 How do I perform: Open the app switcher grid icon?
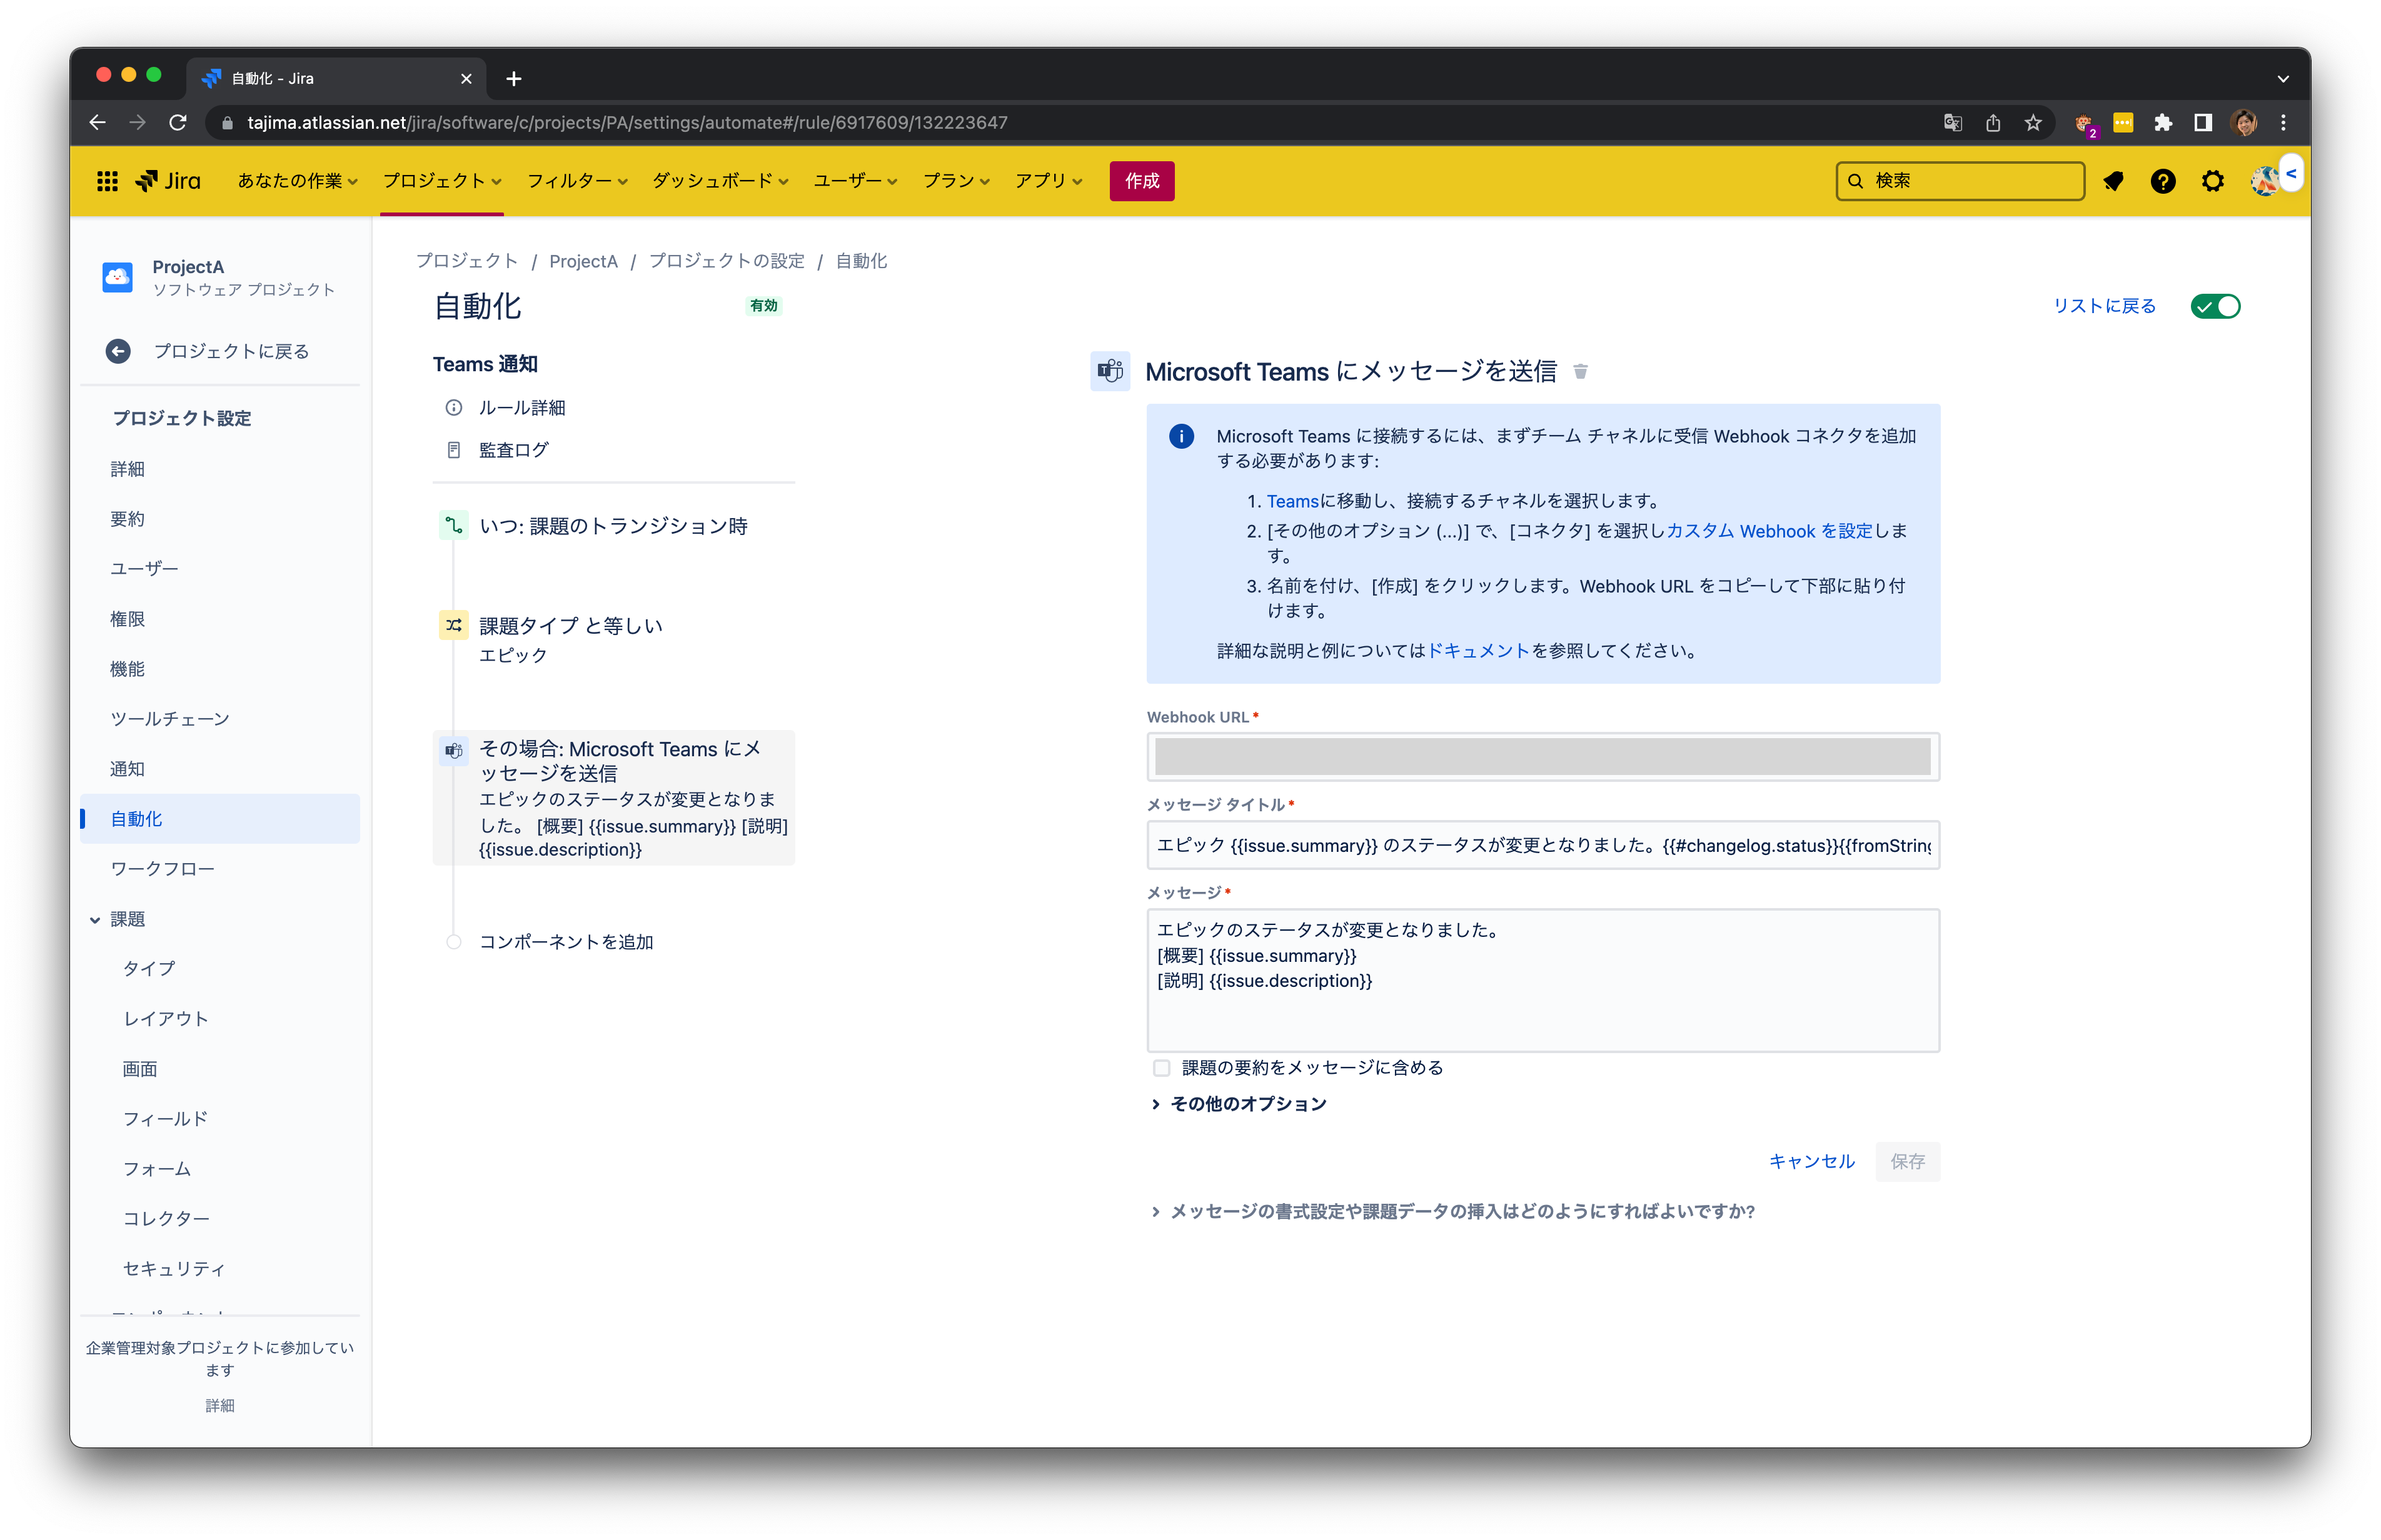[x=107, y=181]
